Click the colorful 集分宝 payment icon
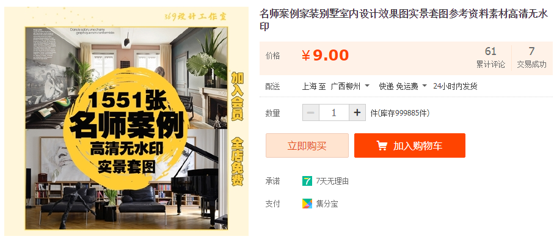The width and height of the screenshot is (554, 250). [307, 204]
